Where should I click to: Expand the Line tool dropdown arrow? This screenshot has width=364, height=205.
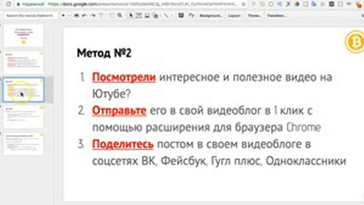[x=172, y=15]
